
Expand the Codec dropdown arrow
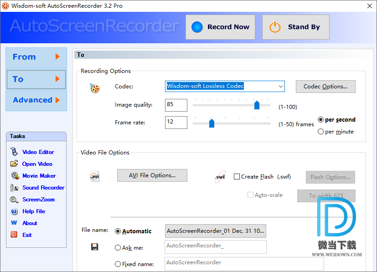pyautogui.click(x=281, y=87)
